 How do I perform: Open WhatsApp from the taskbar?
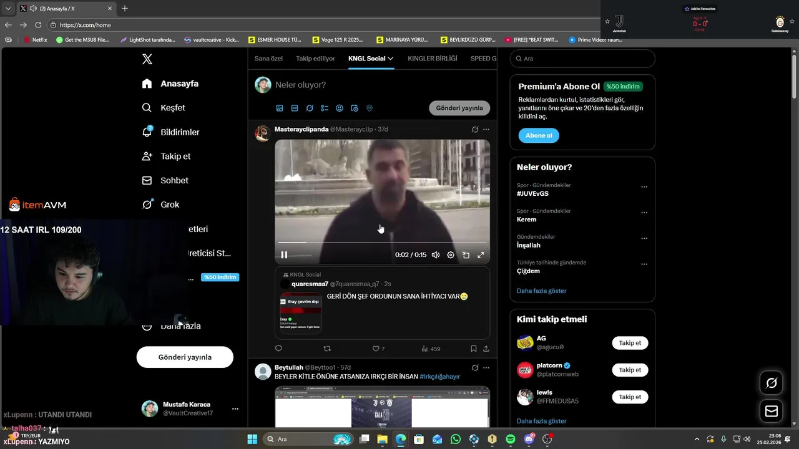(456, 439)
